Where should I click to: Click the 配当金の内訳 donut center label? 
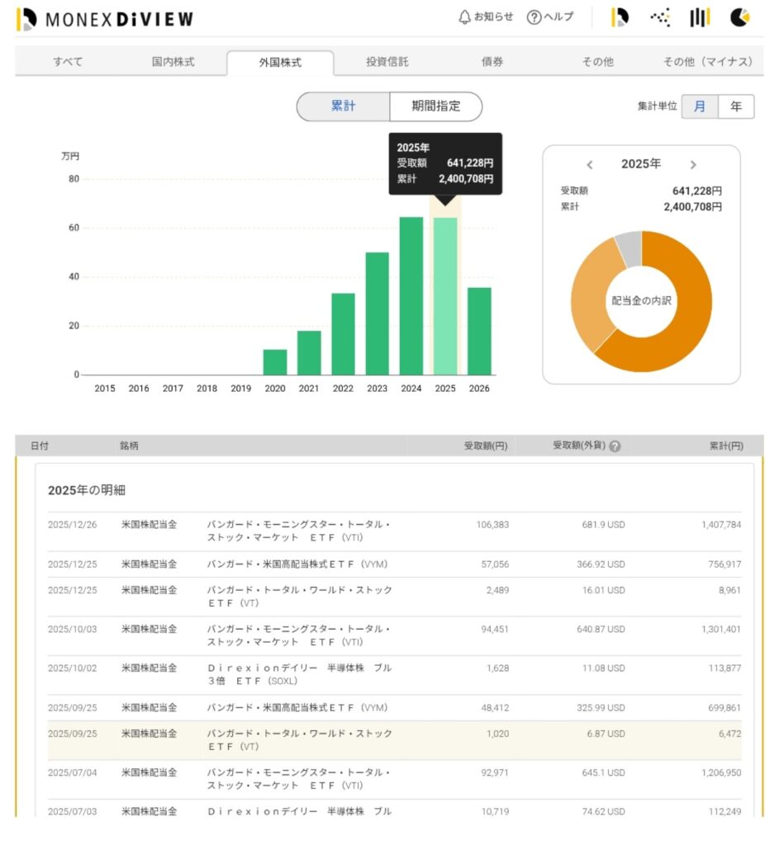click(641, 300)
